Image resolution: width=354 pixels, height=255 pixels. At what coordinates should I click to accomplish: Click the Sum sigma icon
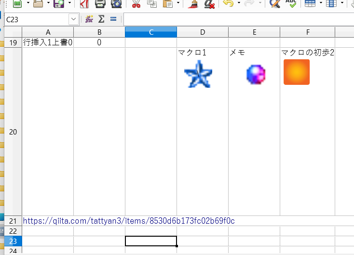coord(101,19)
